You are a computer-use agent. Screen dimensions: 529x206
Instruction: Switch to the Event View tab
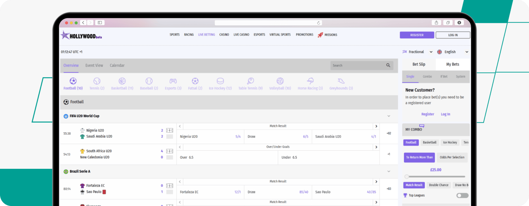click(x=94, y=65)
